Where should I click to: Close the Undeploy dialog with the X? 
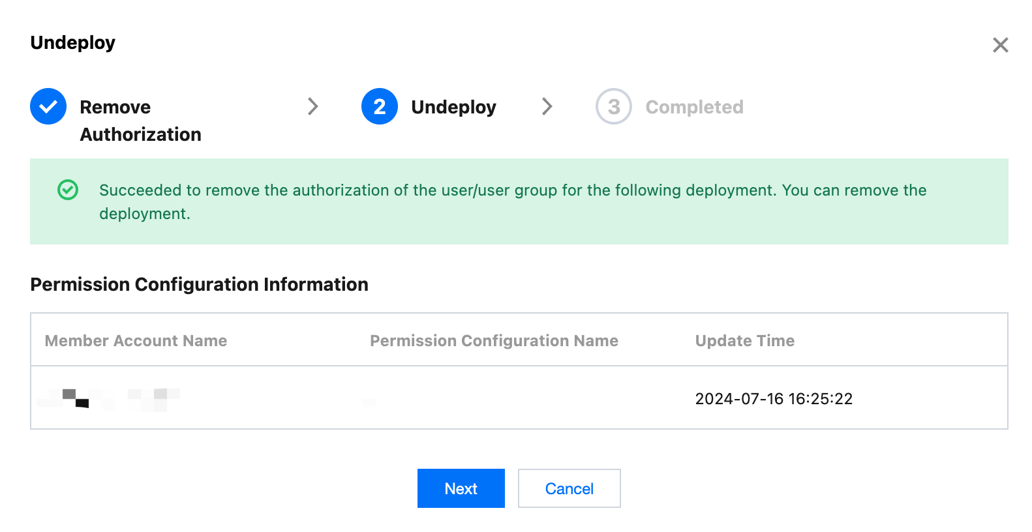[1000, 45]
